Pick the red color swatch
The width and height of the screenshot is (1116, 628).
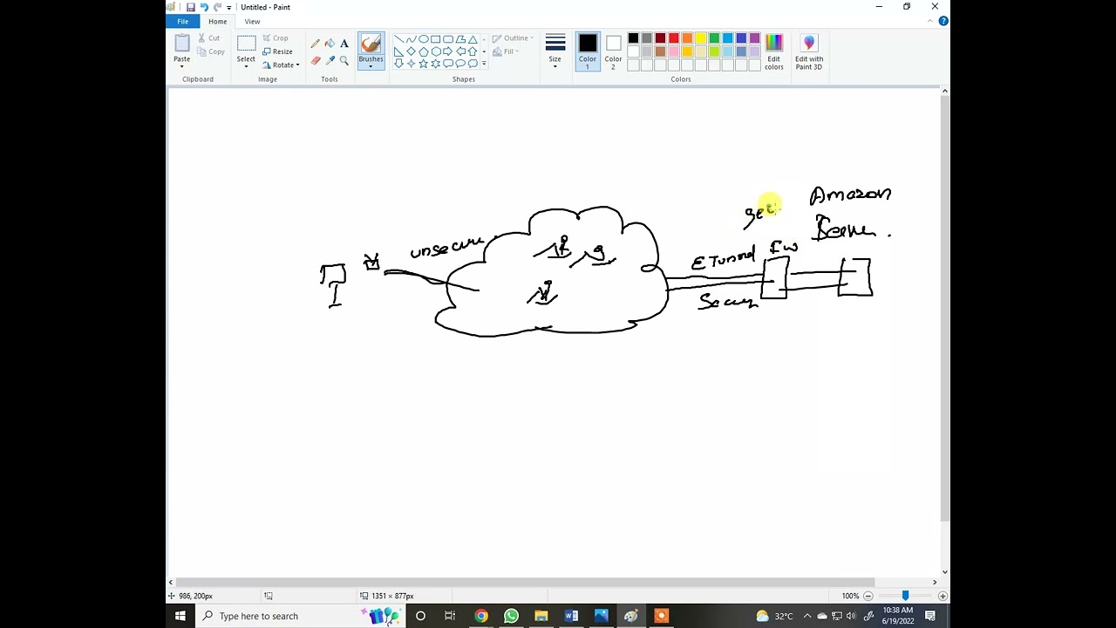click(x=674, y=38)
